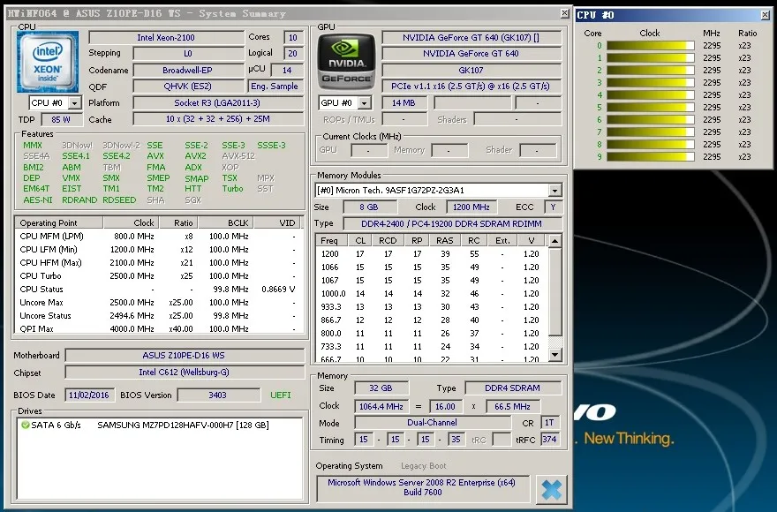Click the 14 MB GPU memory field

[x=404, y=103]
